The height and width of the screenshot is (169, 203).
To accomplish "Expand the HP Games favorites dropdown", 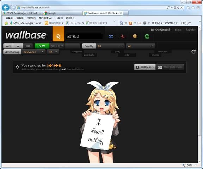I will coord(83,23).
